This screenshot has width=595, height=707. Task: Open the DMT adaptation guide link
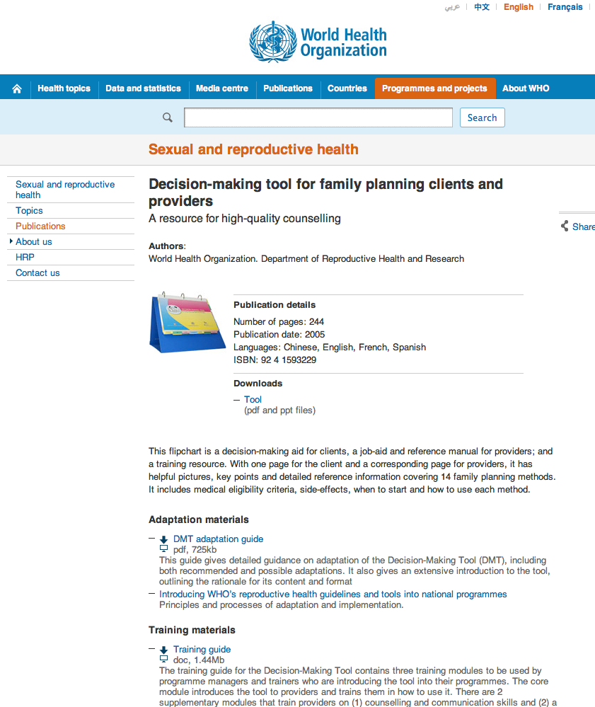point(218,539)
